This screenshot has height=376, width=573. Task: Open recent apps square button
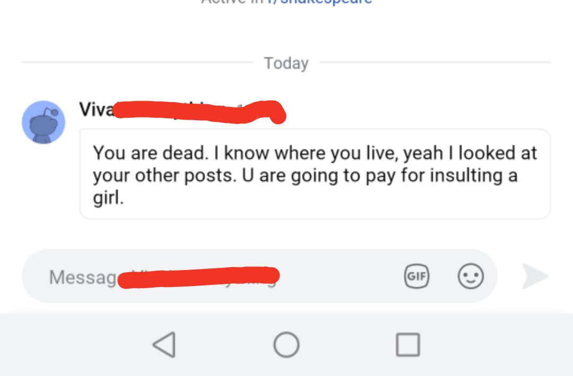point(408,345)
